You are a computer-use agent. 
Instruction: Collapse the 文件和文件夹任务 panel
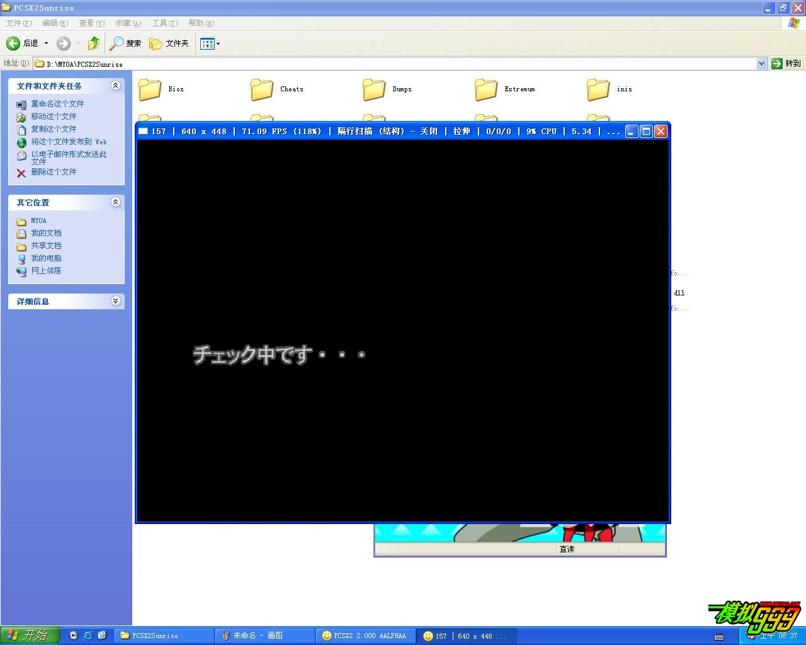(x=116, y=86)
